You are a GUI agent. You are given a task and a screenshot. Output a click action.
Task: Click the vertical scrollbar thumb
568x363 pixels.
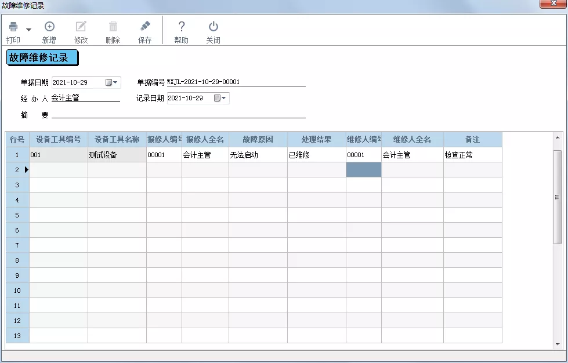557,197
